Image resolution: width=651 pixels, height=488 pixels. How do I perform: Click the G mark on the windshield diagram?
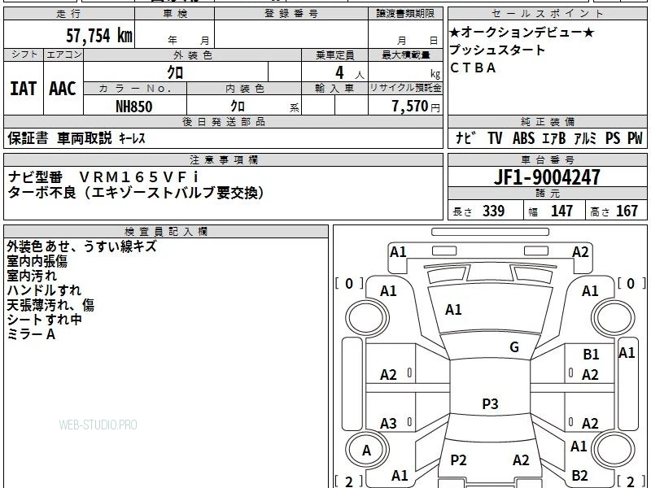click(514, 347)
